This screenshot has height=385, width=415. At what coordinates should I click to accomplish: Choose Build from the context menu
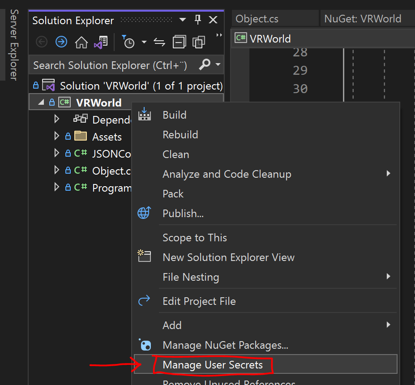[x=265, y=115]
